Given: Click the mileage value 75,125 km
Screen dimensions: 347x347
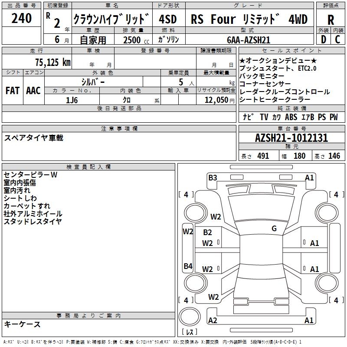Looking at the screenshot, I should pos(53,62).
